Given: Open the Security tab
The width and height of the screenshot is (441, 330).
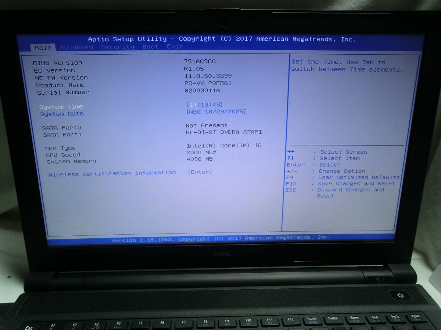Looking at the screenshot, I should pyautogui.click(x=118, y=47).
